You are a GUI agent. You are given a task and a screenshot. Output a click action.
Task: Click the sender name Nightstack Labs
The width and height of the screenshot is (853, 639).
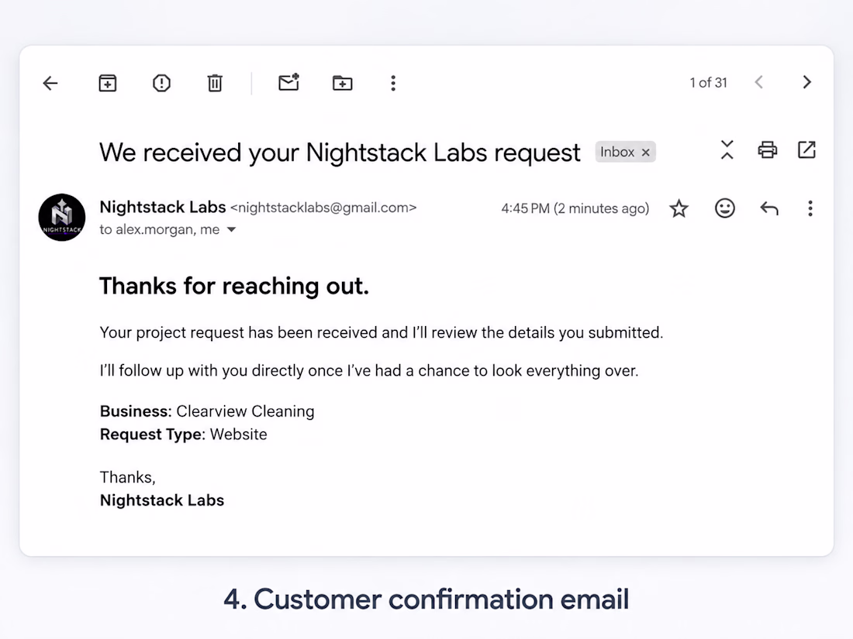click(163, 207)
